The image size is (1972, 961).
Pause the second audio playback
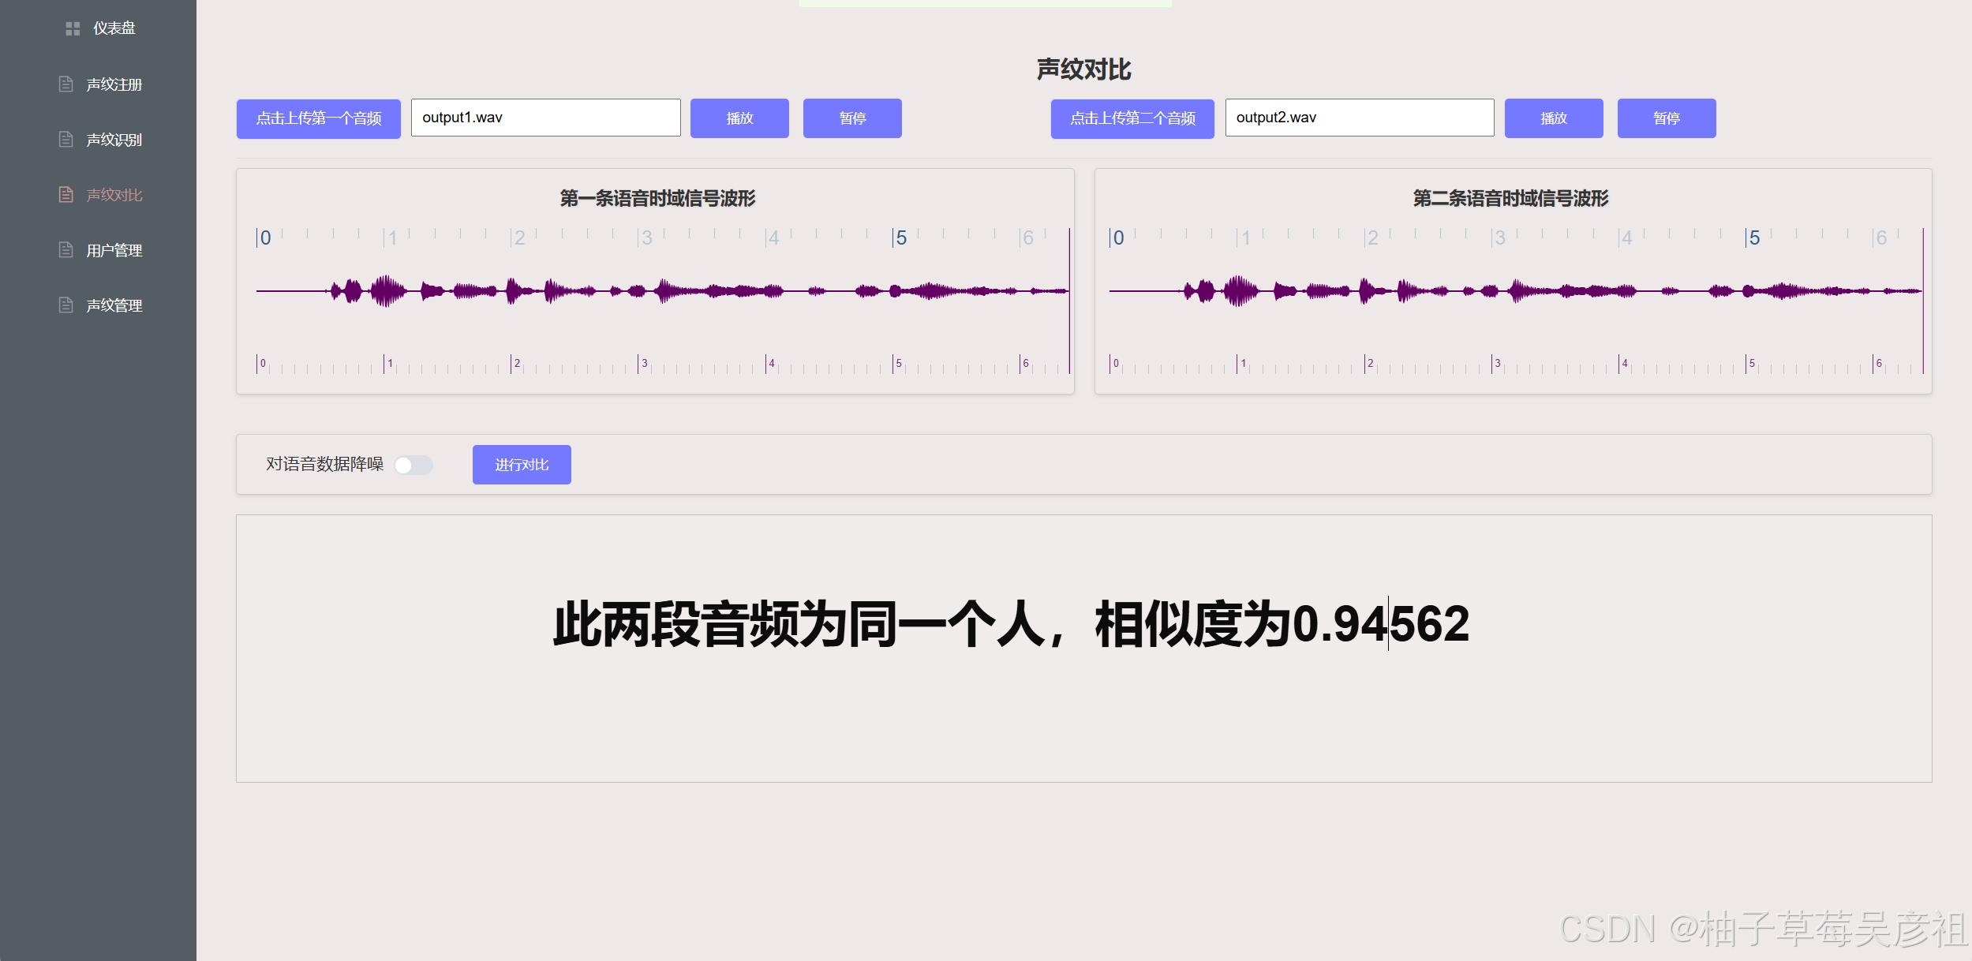point(1666,118)
